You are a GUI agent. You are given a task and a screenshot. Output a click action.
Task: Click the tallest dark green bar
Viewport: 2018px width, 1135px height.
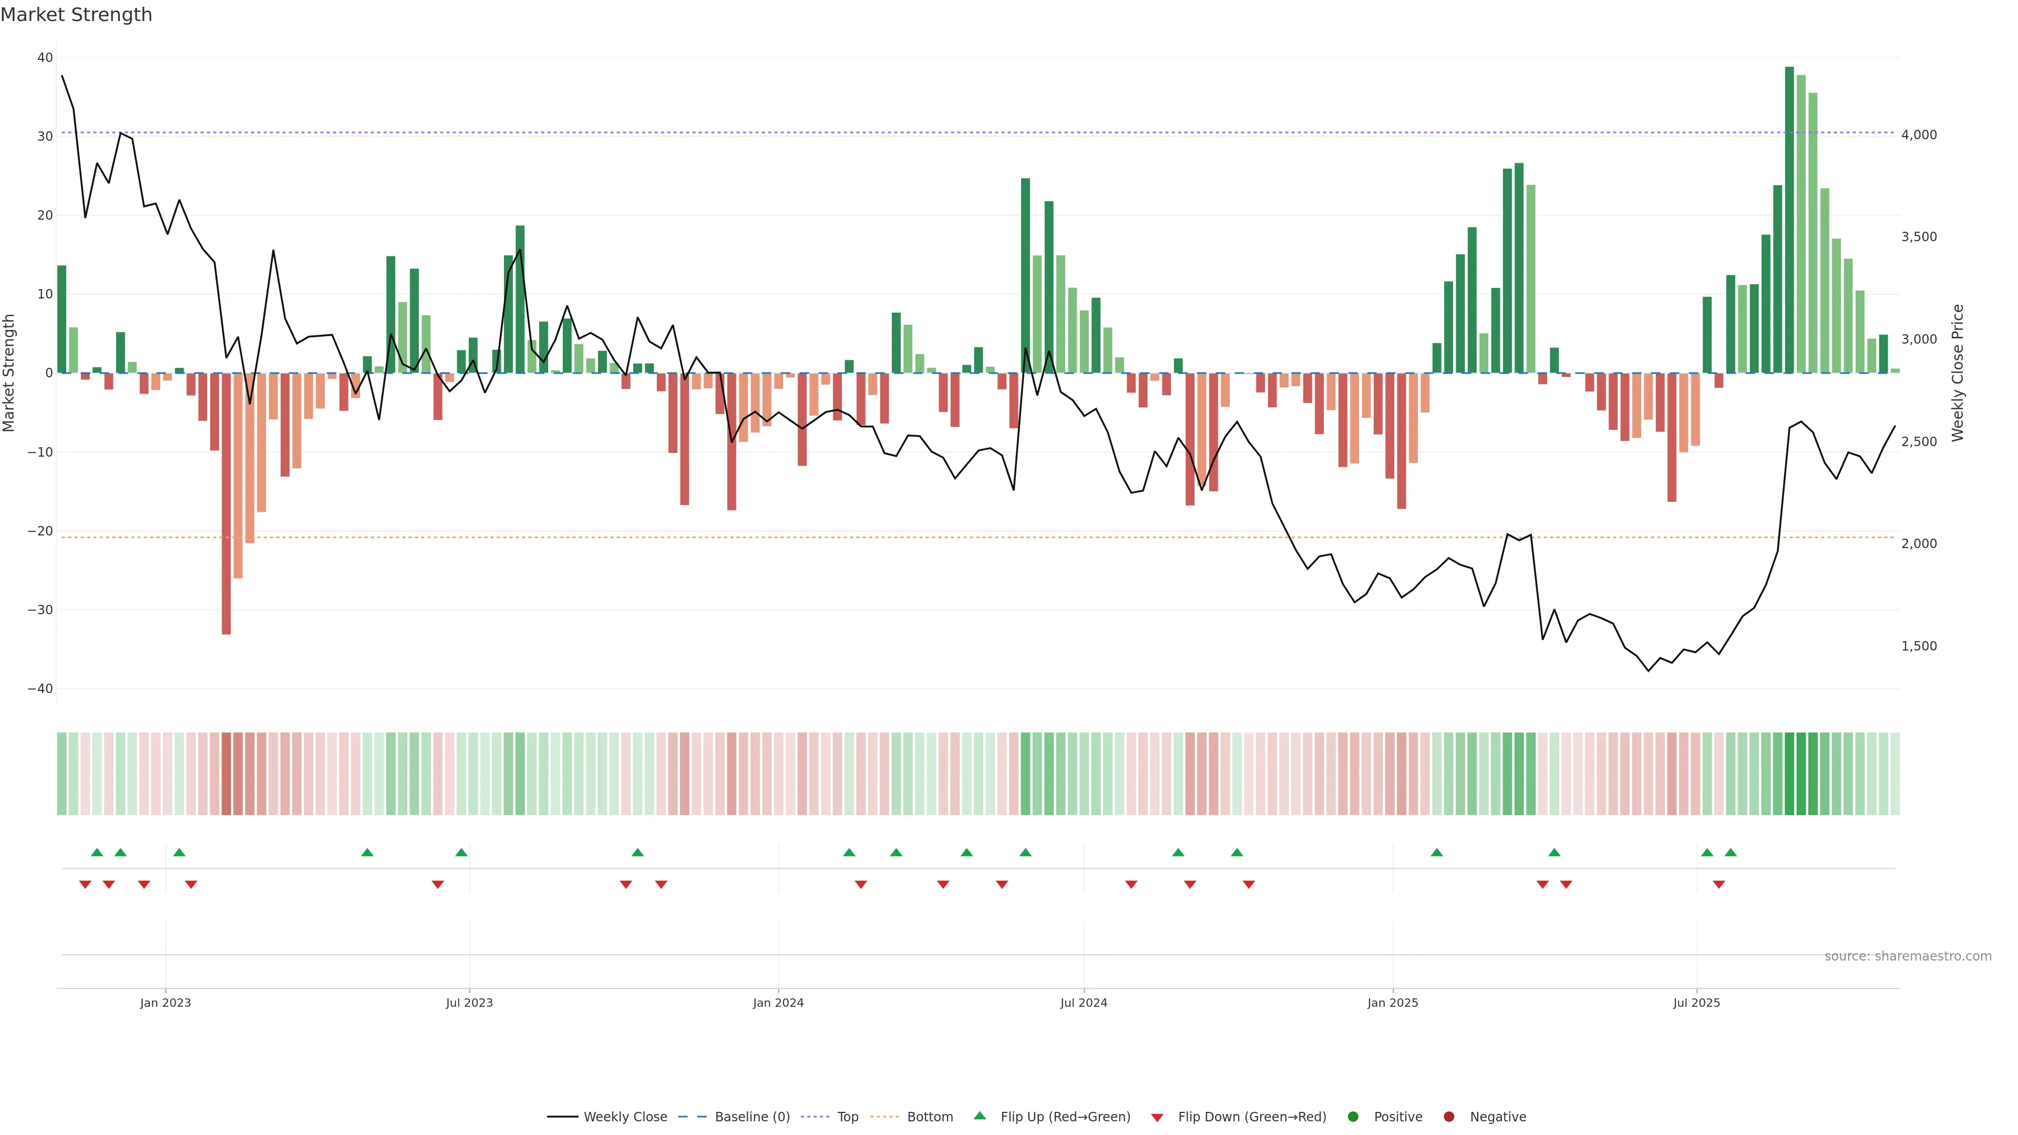1789,219
